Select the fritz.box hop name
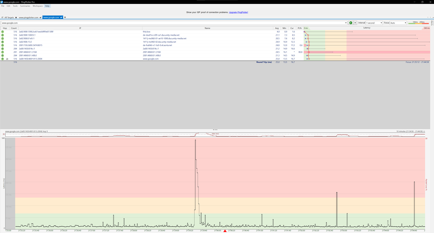This screenshot has width=434, height=233. click(147, 32)
